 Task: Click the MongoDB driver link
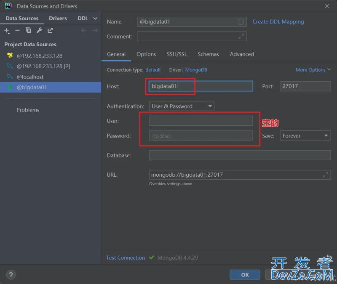pos(196,70)
